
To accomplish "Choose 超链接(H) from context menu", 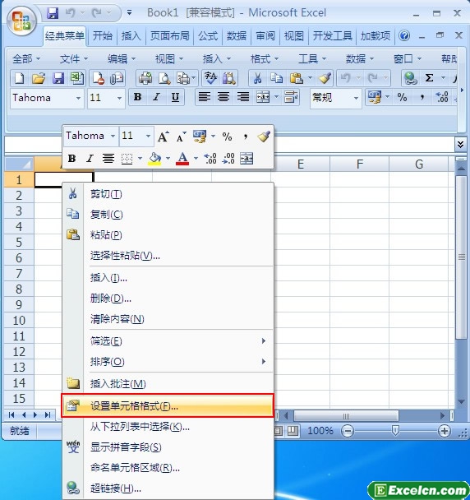I will pyautogui.click(x=168, y=488).
